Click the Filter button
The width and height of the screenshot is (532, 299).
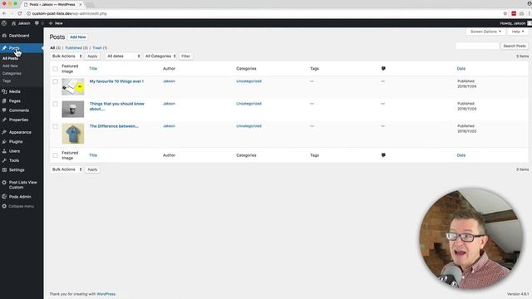click(x=185, y=56)
